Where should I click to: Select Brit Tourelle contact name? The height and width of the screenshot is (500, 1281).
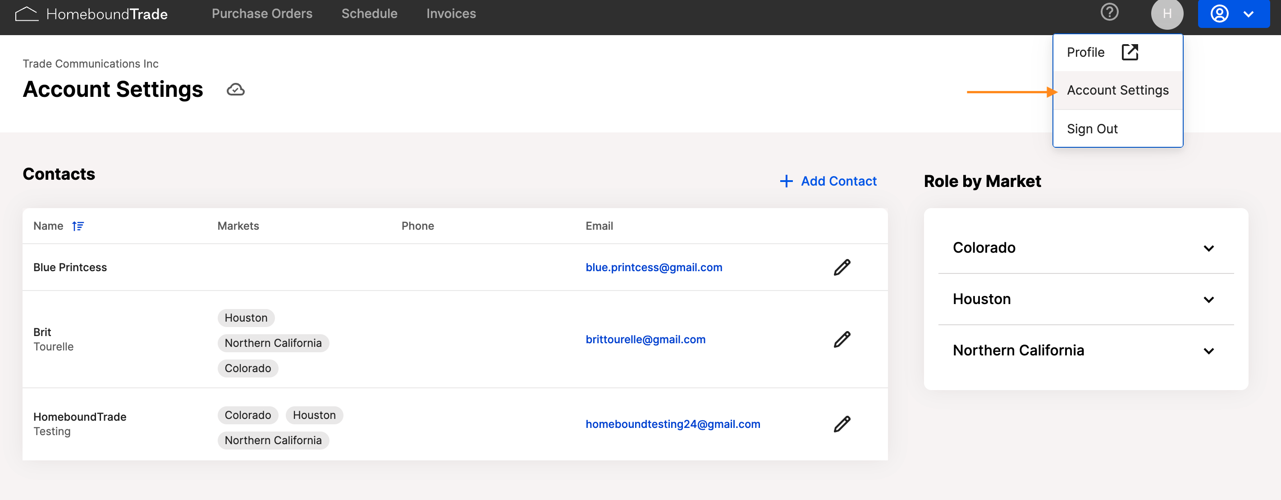(x=53, y=340)
